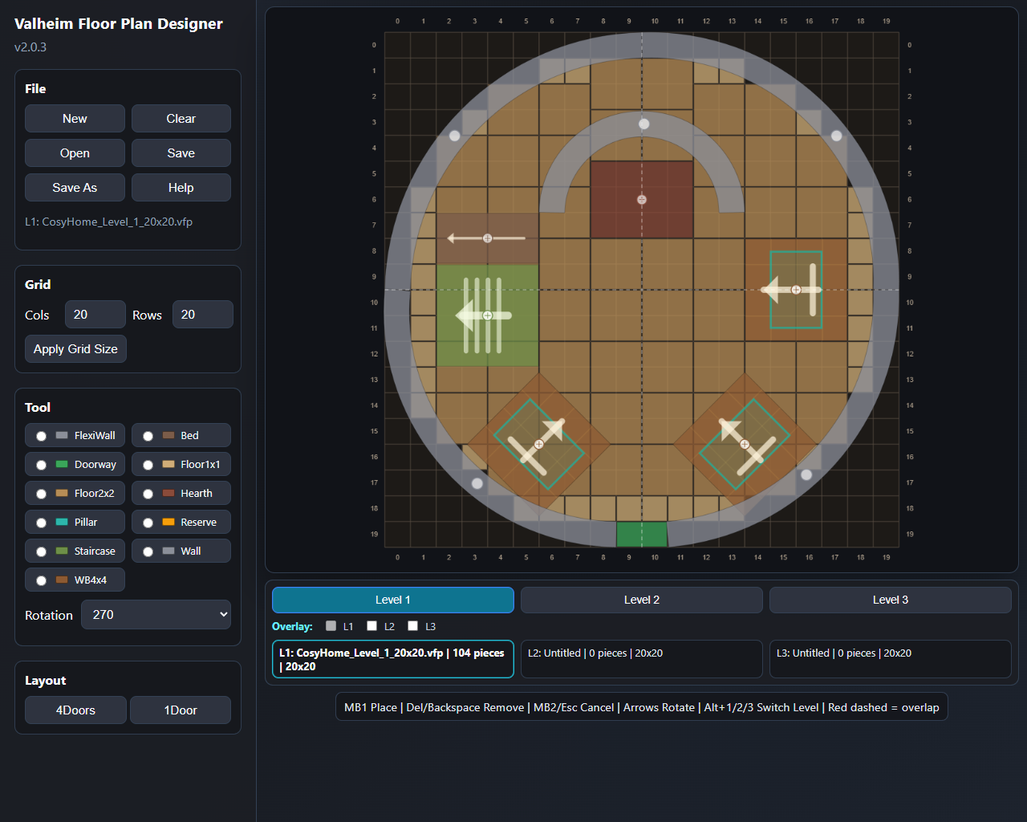Click the red hearth piece on canvas
Image resolution: width=1027 pixels, height=822 pixels.
coord(642,200)
